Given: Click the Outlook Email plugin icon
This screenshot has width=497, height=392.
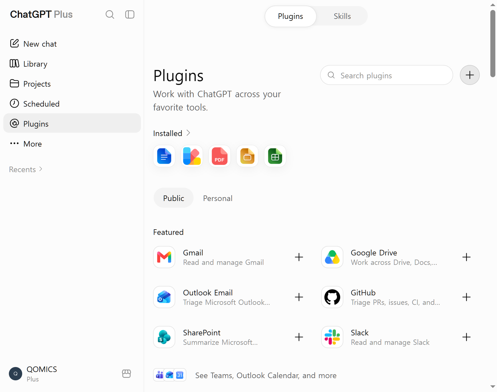Looking at the screenshot, I should click(x=164, y=297).
